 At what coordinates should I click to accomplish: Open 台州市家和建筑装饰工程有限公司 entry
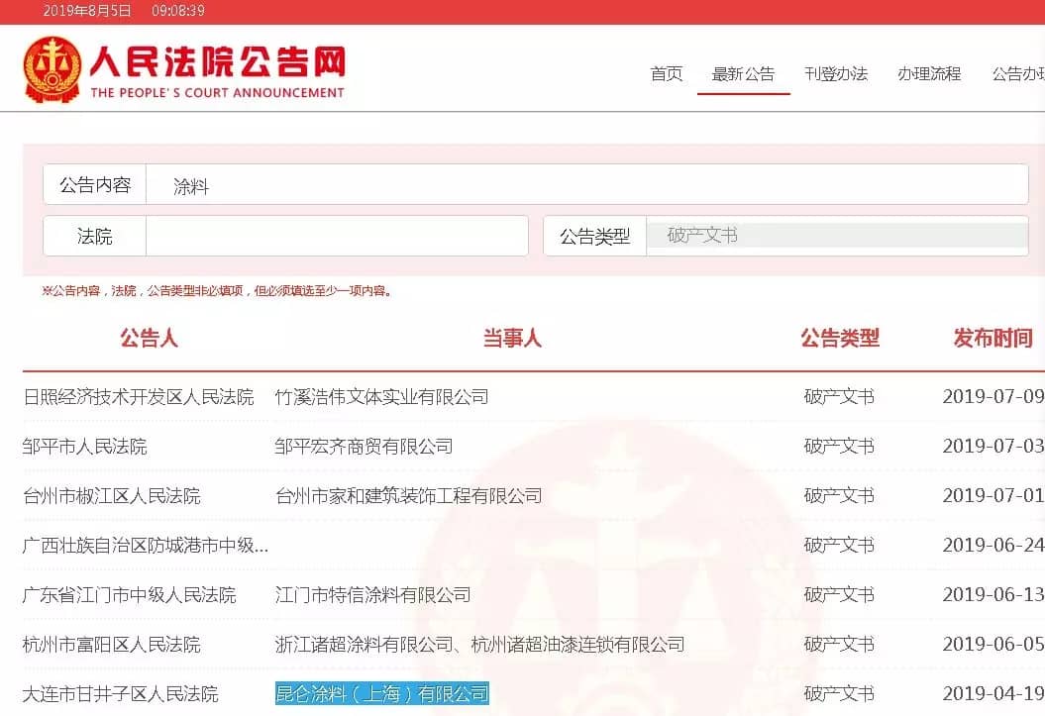click(x=408, y=496)
